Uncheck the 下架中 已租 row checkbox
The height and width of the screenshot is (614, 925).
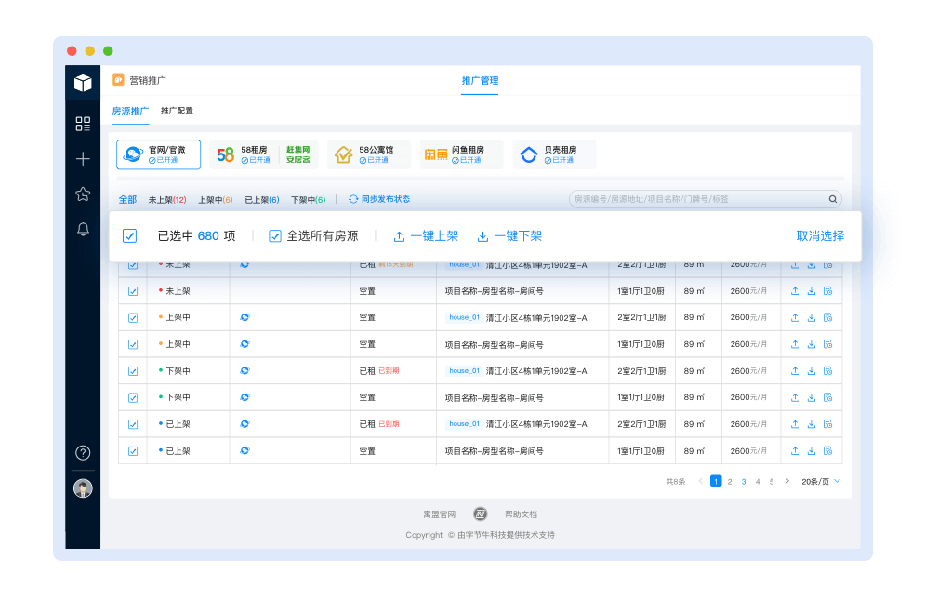coord(133,371)
